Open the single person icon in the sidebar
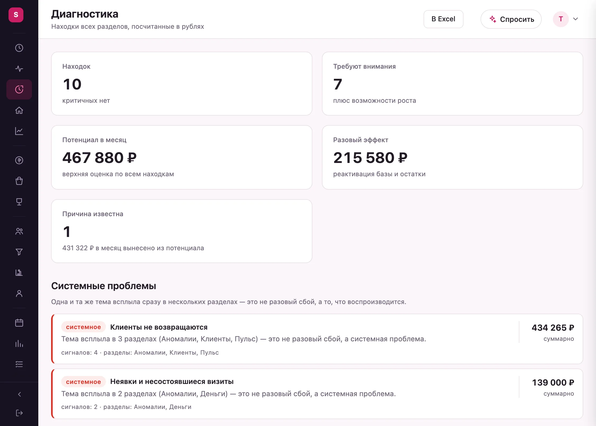The height and width of the screenshot is (426, 596). 19,293
